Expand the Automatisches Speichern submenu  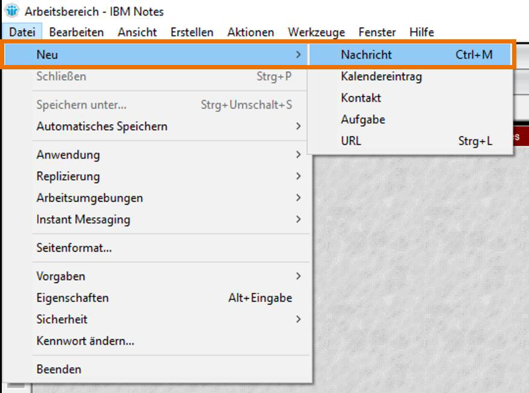(102, 127)
